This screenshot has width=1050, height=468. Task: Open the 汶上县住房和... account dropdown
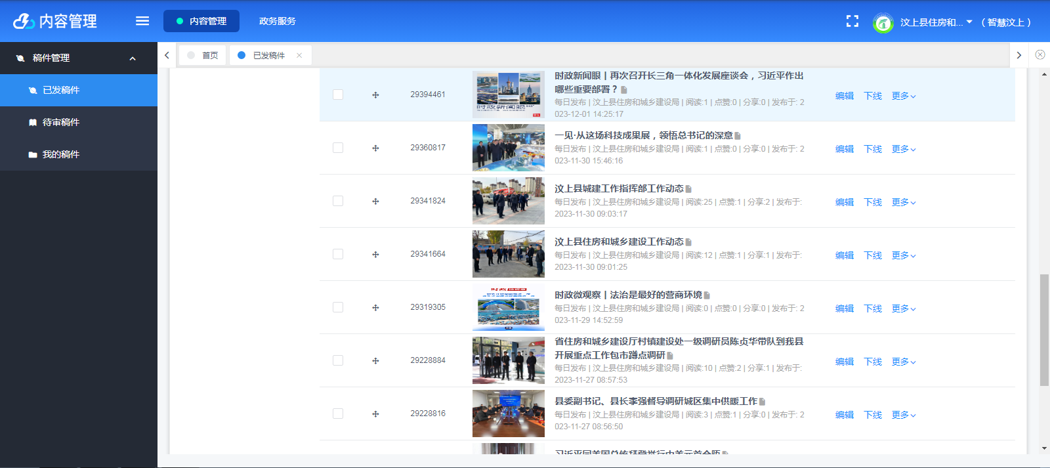pos(936,22)
